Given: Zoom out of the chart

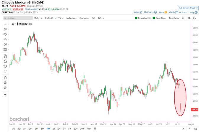Looking at the screenshot, I should tap(5, 88).
